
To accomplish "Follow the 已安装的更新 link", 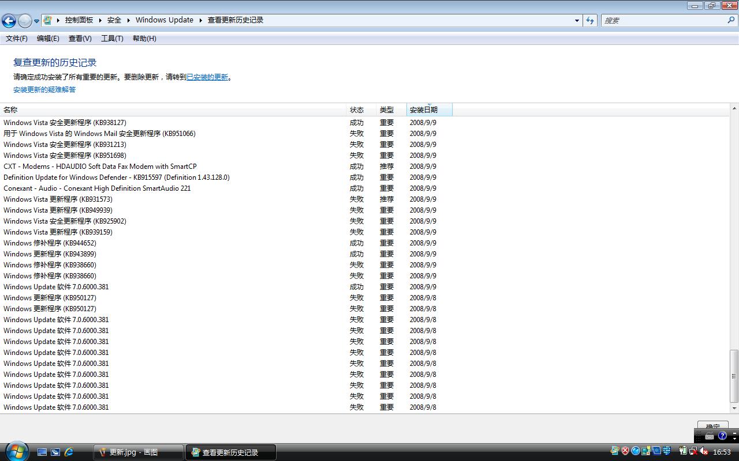I will pos(207,77).
